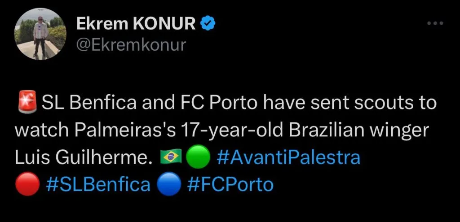Open the #AvantiPalestra hashtag
The height and width of the screenshot is (222, 460).
tap(288, 157)
